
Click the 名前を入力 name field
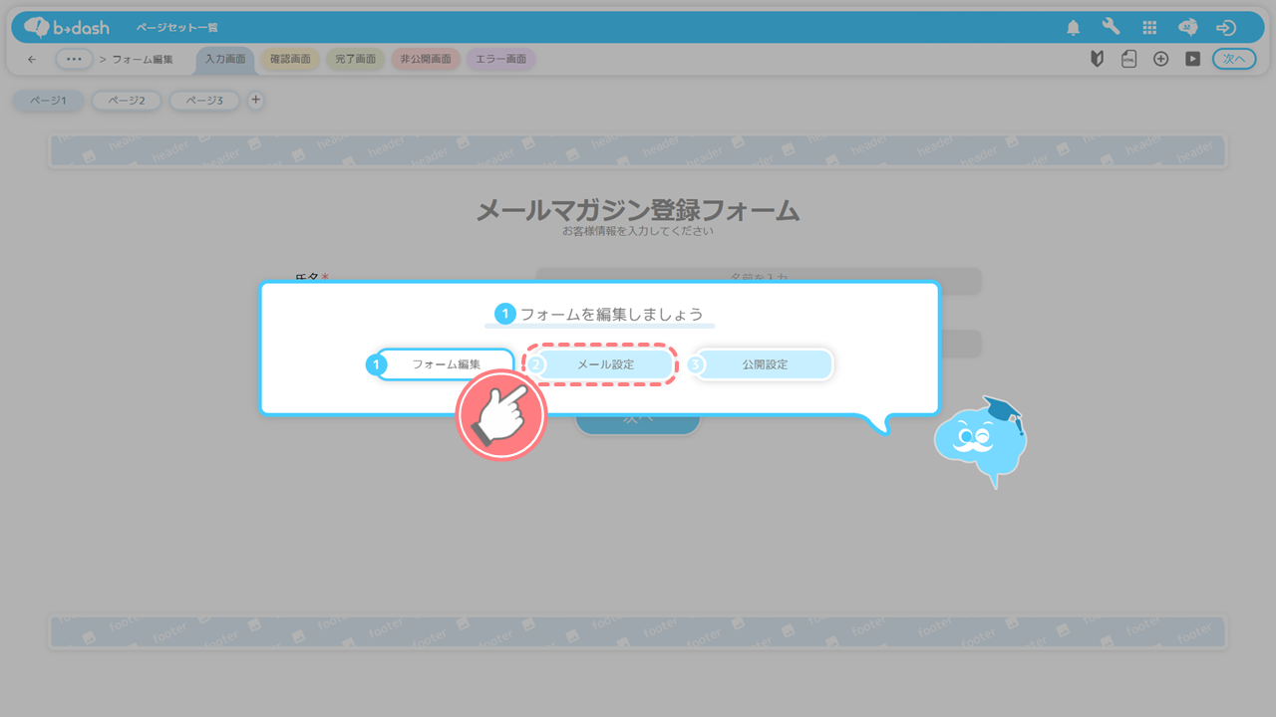[x=759, y=280]
